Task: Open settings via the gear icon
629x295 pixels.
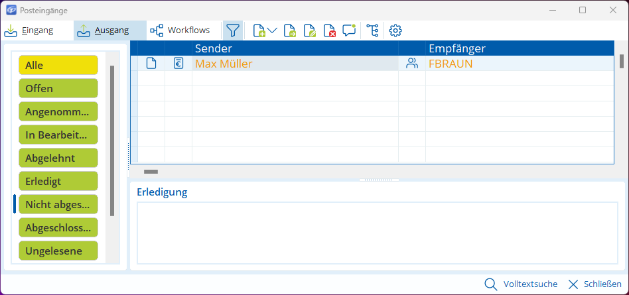Action: pyautogui.click(x=395, y=30)
